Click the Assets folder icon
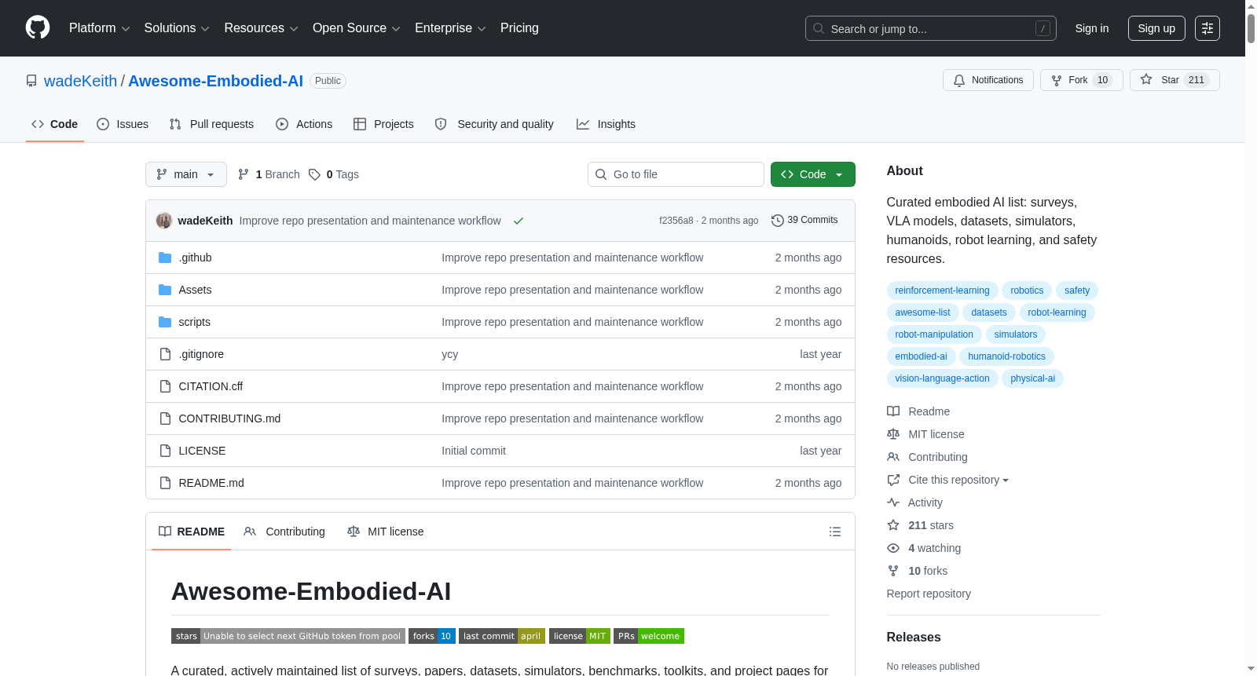The height and width of the screenshot is (676, 1257). pos(165,290)
